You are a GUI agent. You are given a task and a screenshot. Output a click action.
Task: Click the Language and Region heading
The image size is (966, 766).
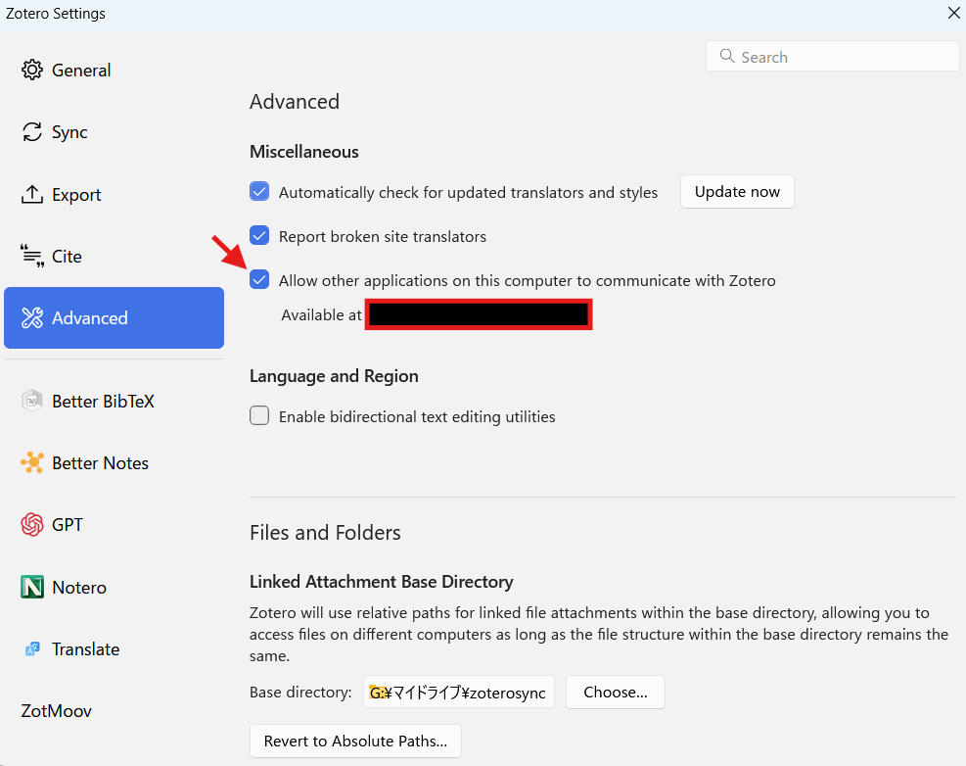point(334,376)
